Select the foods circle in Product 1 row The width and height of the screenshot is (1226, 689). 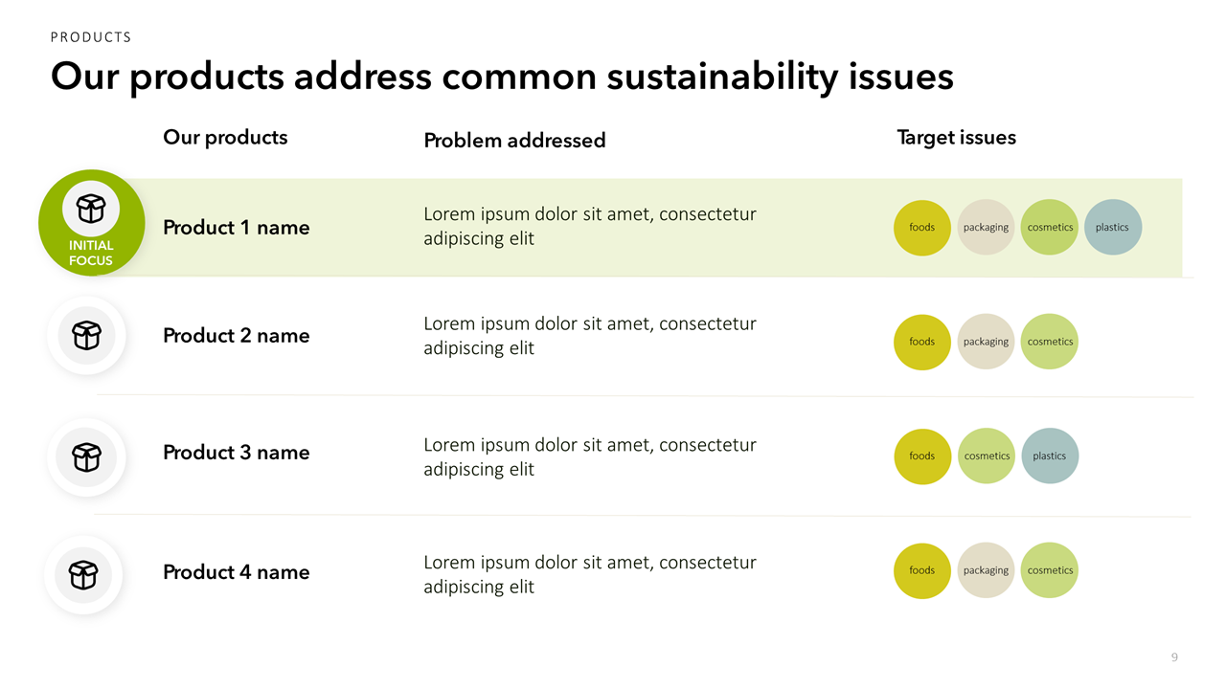click(x=921, y=228)
